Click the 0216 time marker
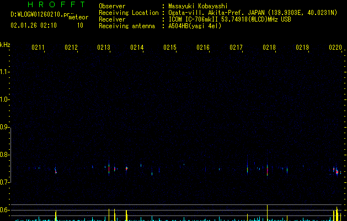347x221 pixels. click(x=203, y=48)
